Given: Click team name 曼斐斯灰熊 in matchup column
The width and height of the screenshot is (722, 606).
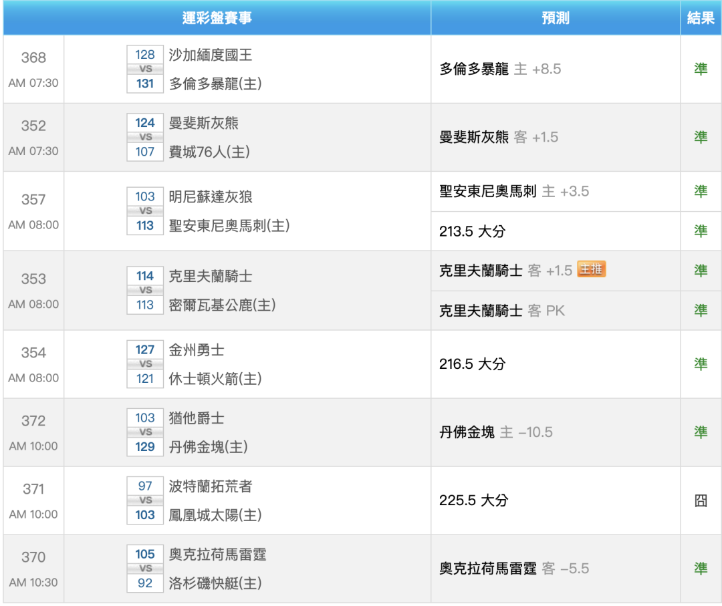Looking at the screenshot, I should 203,123.
